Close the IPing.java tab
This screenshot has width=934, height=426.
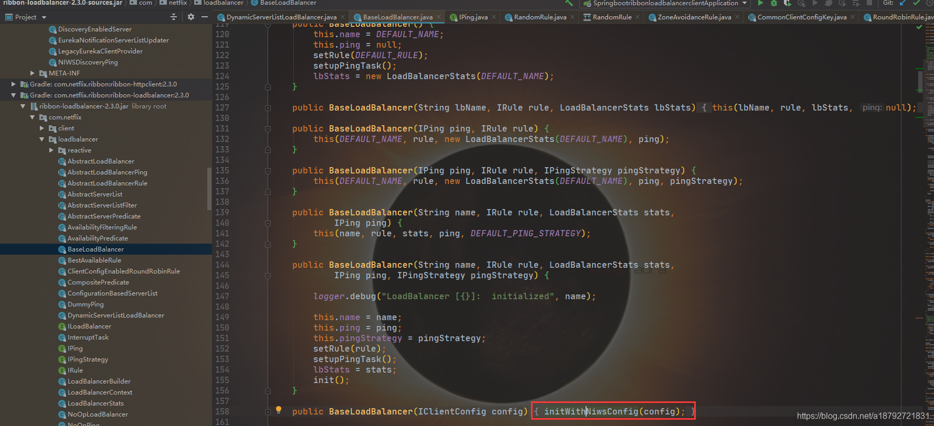coord(494,17)
